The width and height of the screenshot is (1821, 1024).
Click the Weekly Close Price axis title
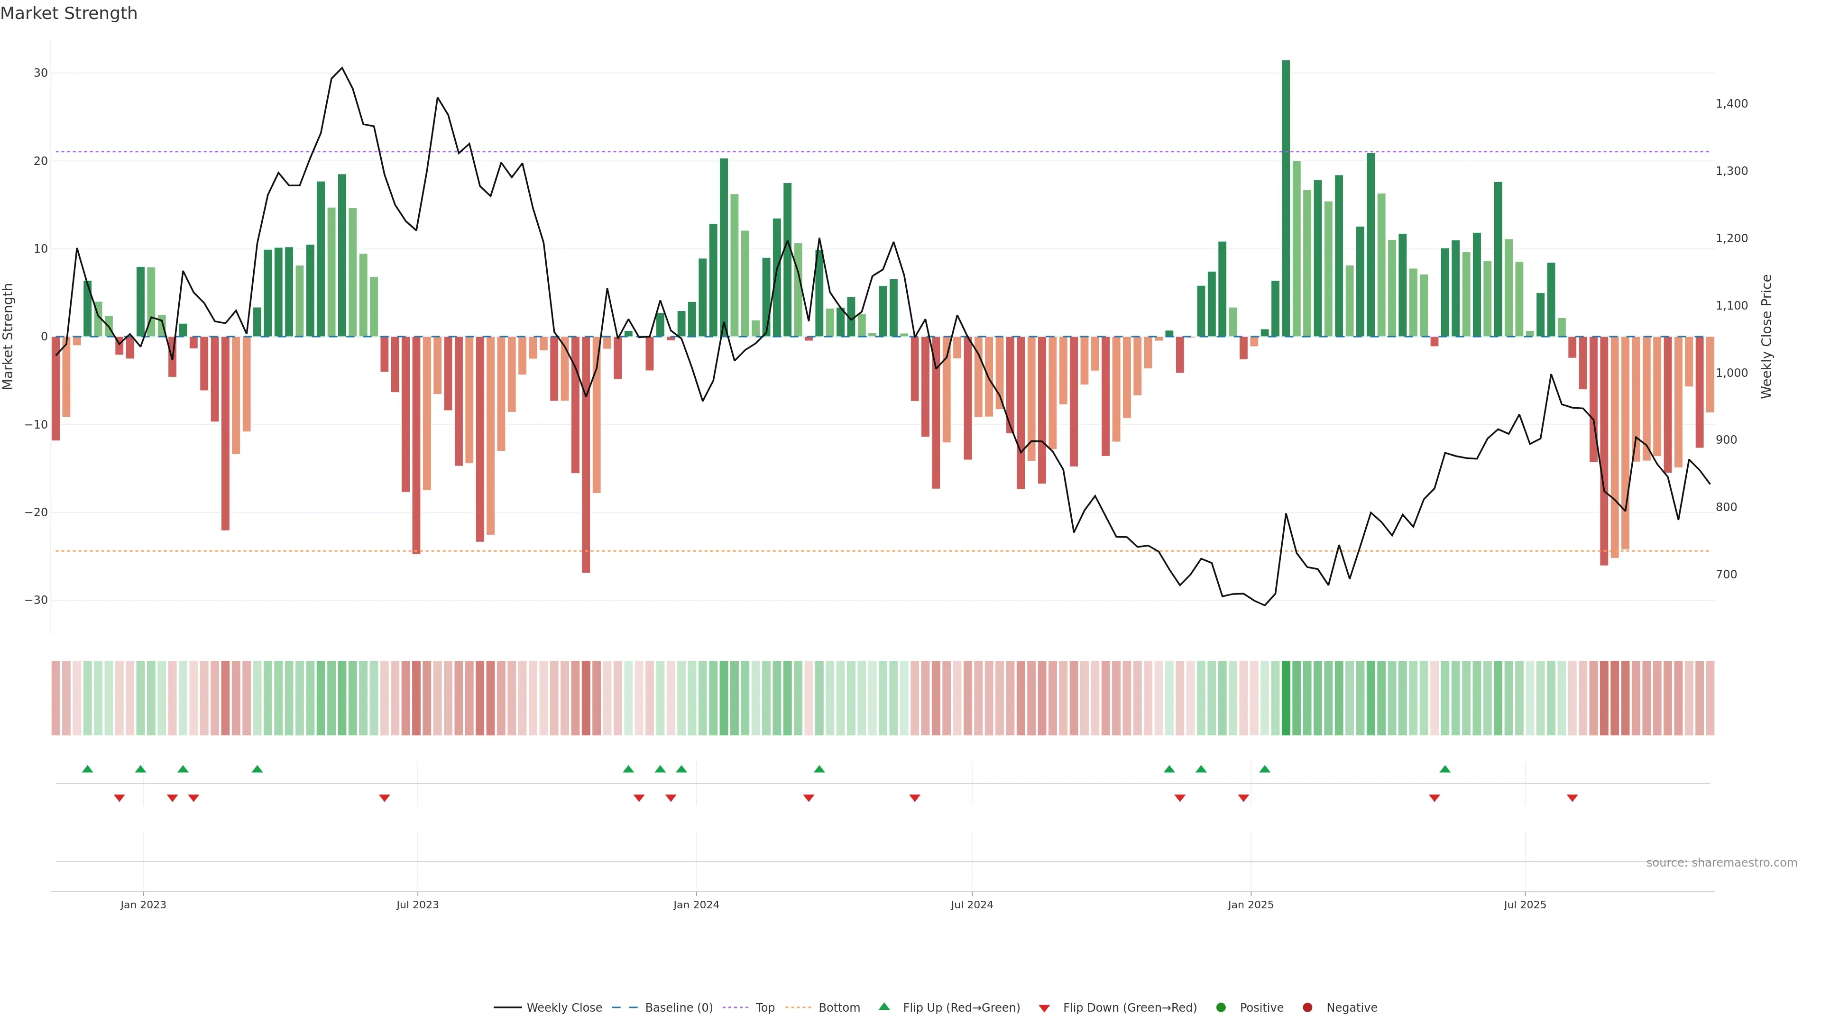1766,337
